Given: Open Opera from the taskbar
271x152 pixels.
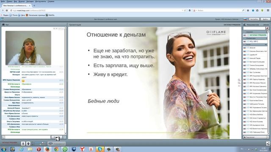Looking at the screenshot, I should tap(39, 149).
